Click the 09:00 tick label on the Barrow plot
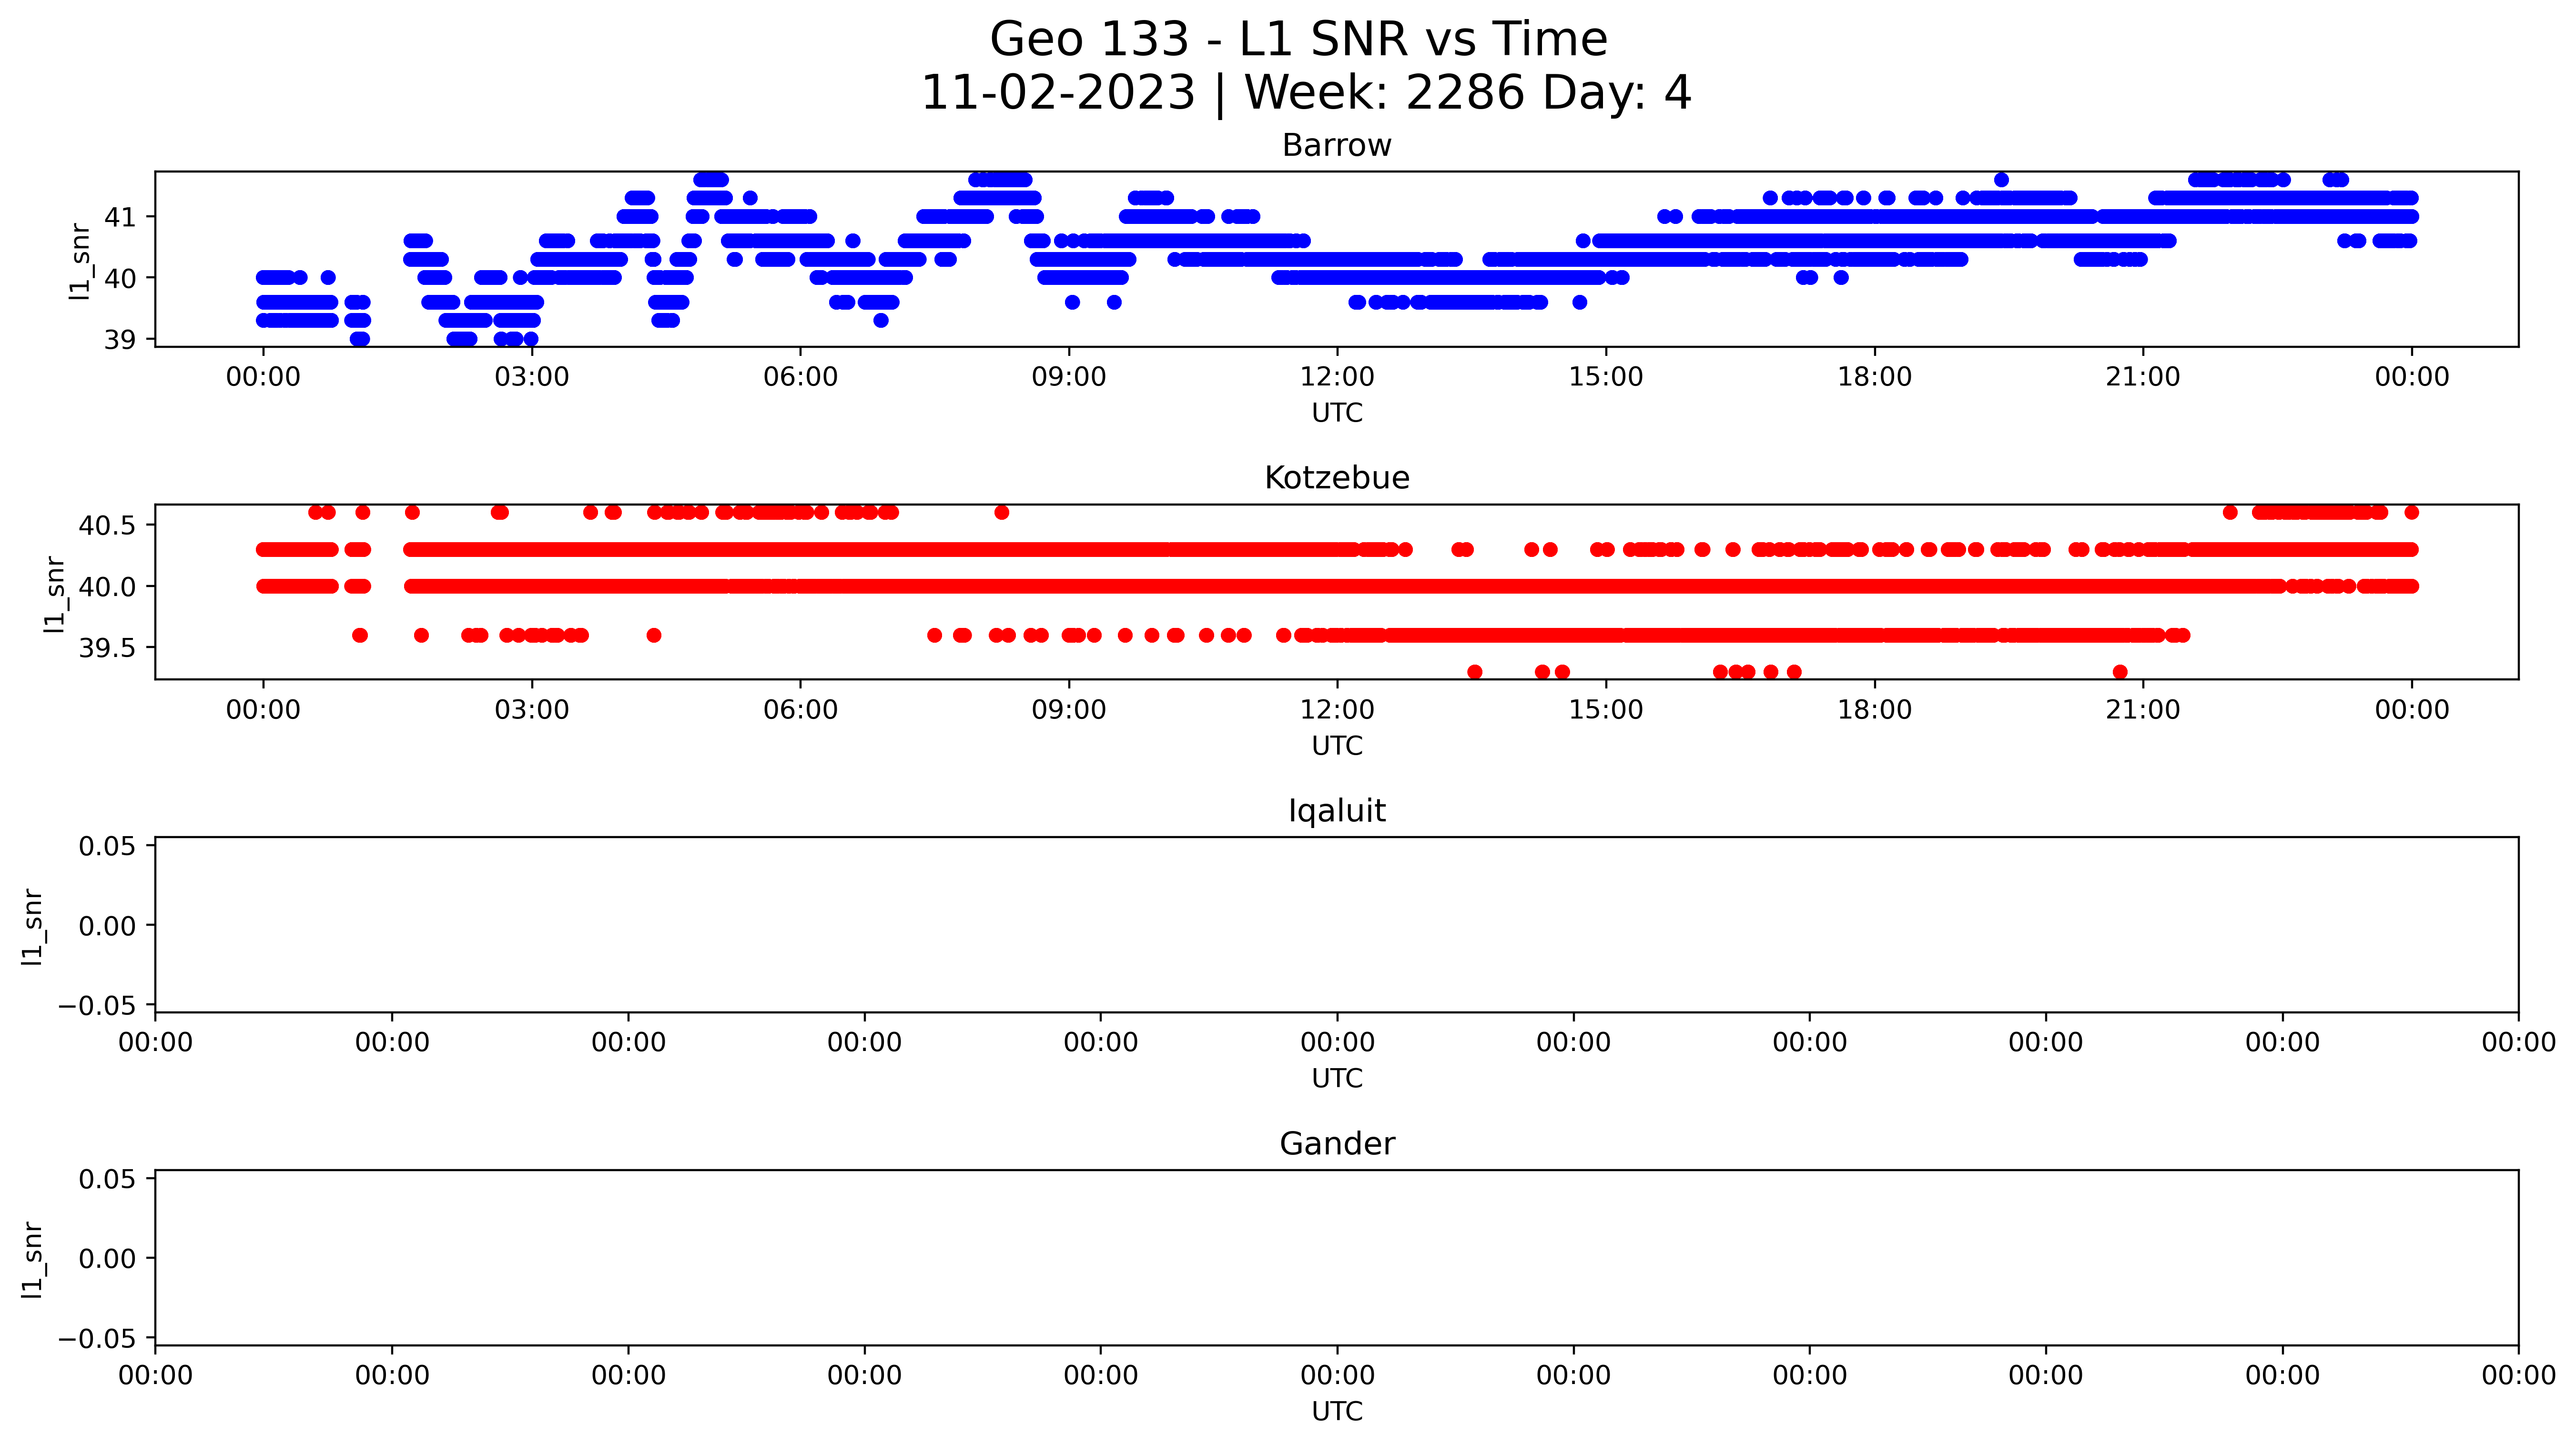The image size is (2576, 1445). pos(1069,378)
